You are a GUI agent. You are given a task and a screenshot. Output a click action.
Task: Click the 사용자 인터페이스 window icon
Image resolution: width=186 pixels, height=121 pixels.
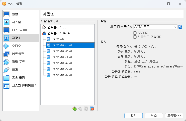[6, 86]
